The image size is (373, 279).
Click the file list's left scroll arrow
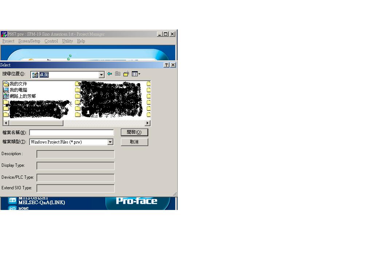pos(6,123)
